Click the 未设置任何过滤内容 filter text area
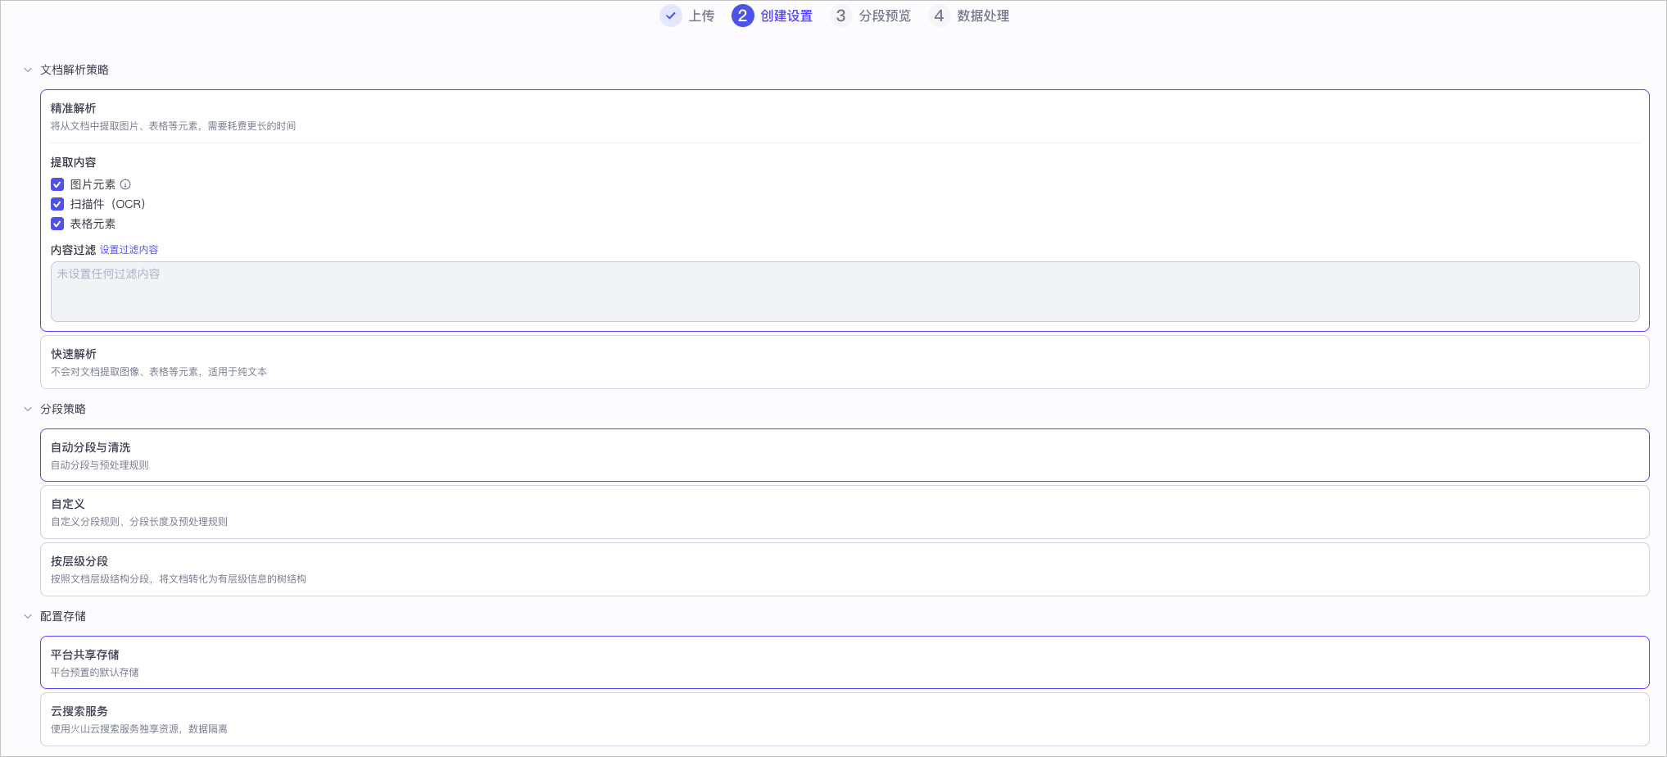This screenshot has width=1667, height=757. point(845,292)
